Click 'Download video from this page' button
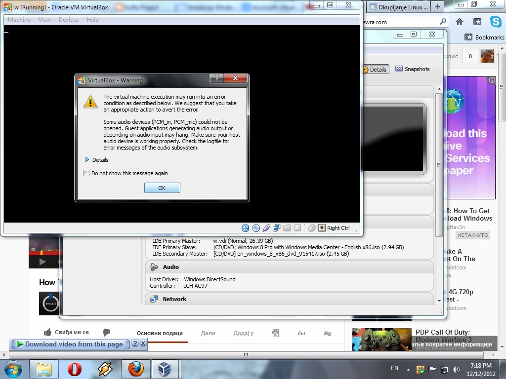 pyautogui.click(x=70, y=344)
